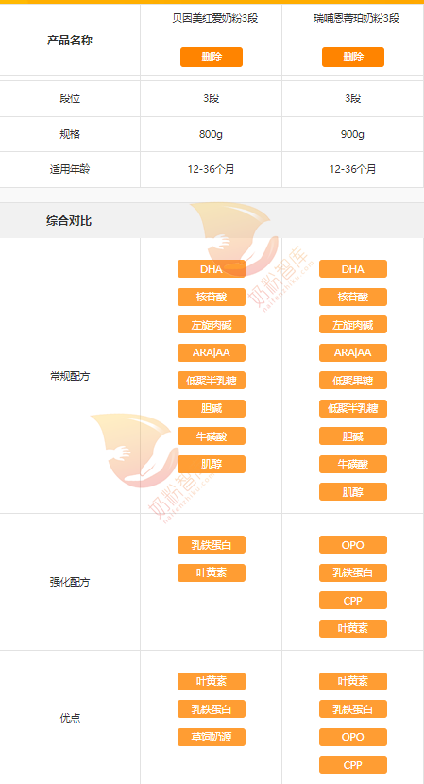Click 瑞哺恩's 胆碱 tag
Viewport: 424px width, 784px height.
(x=353, y=436)
